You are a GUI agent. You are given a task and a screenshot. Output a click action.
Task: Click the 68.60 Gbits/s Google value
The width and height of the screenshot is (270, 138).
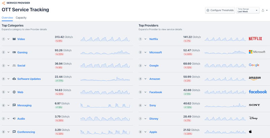192,64
